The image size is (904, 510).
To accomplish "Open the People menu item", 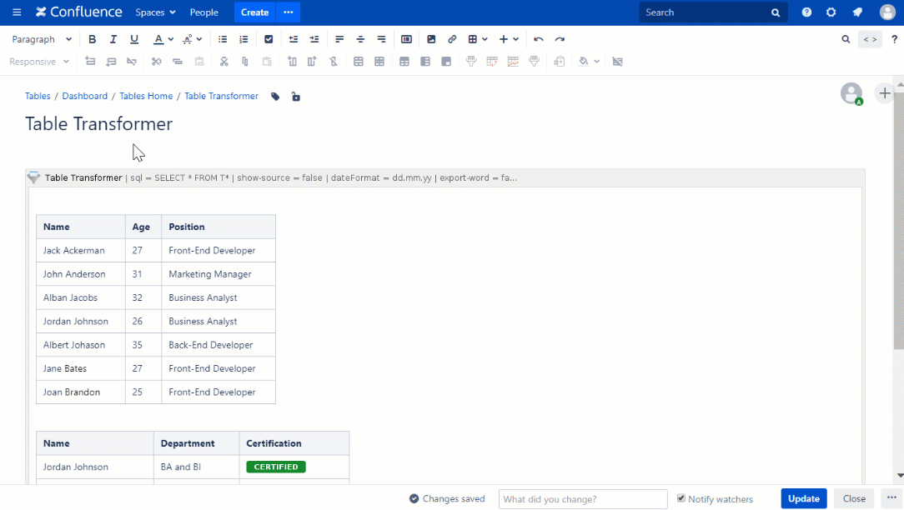I will [x=203, y=12].
